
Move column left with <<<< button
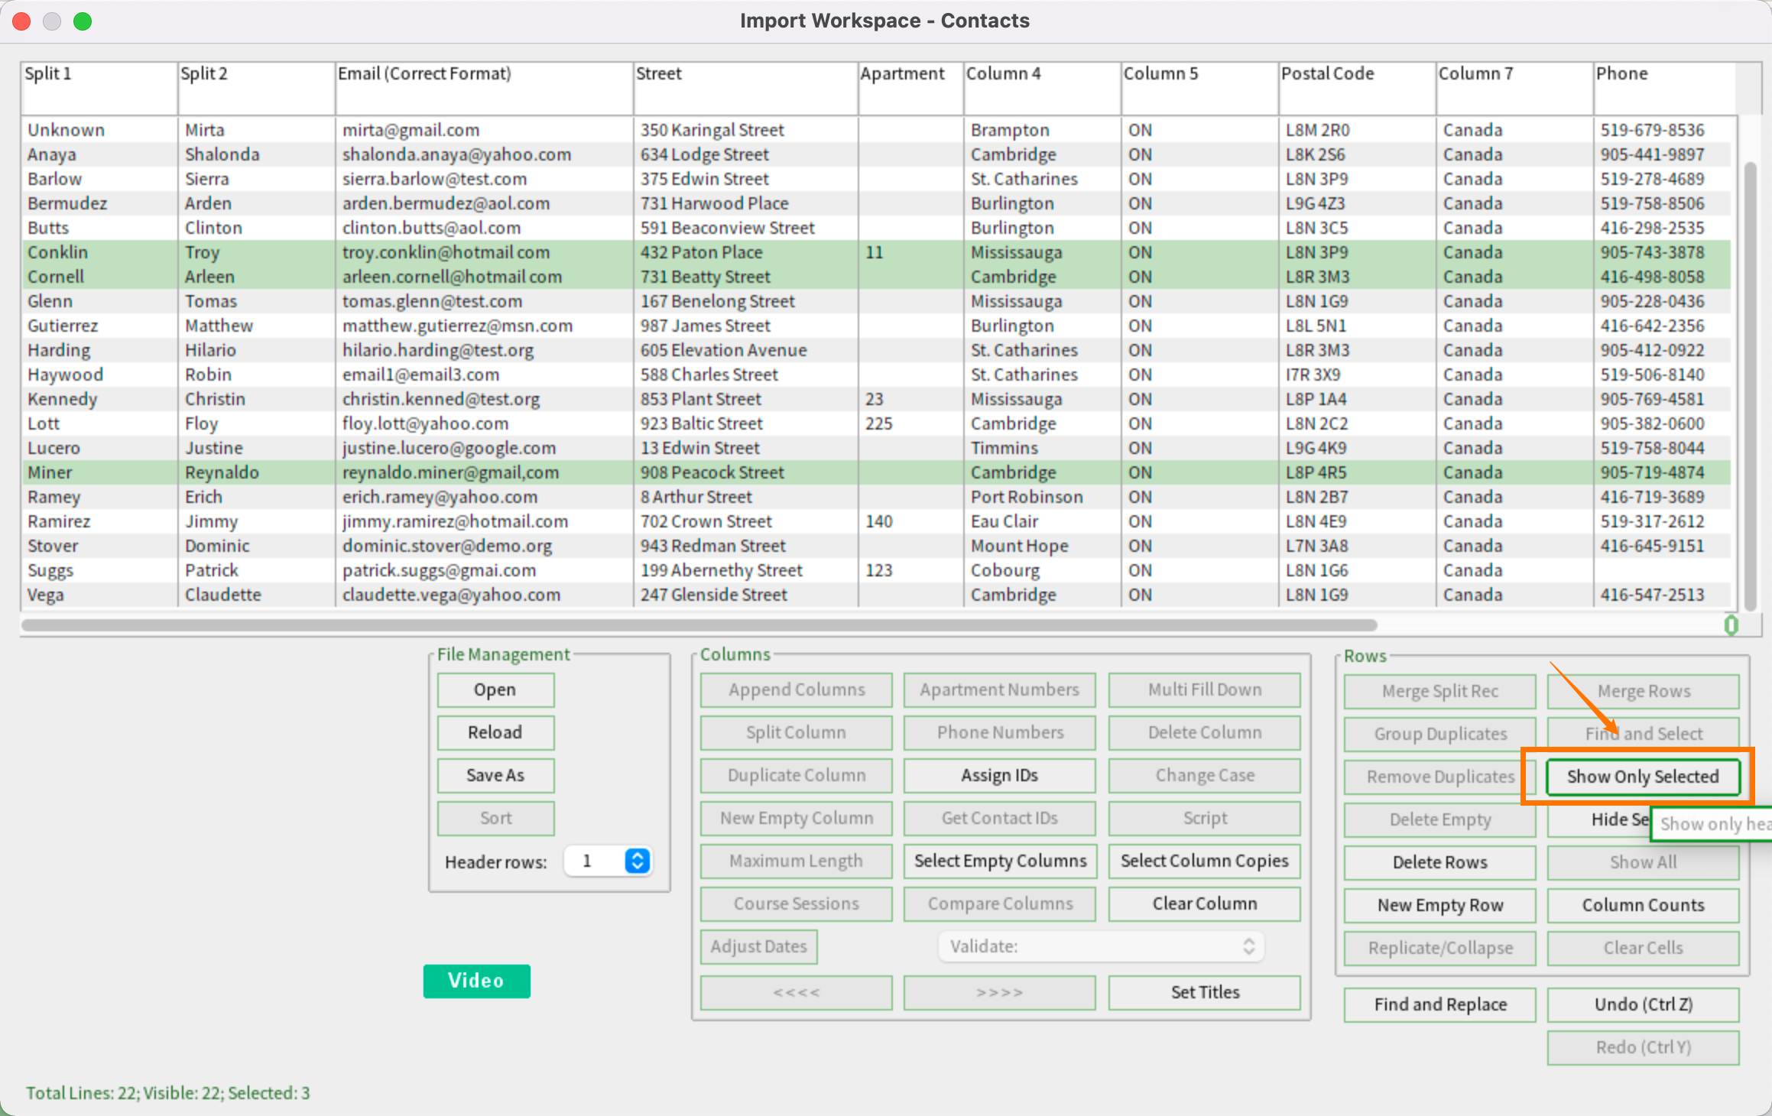pyautogui.click(x=796, y=992)
